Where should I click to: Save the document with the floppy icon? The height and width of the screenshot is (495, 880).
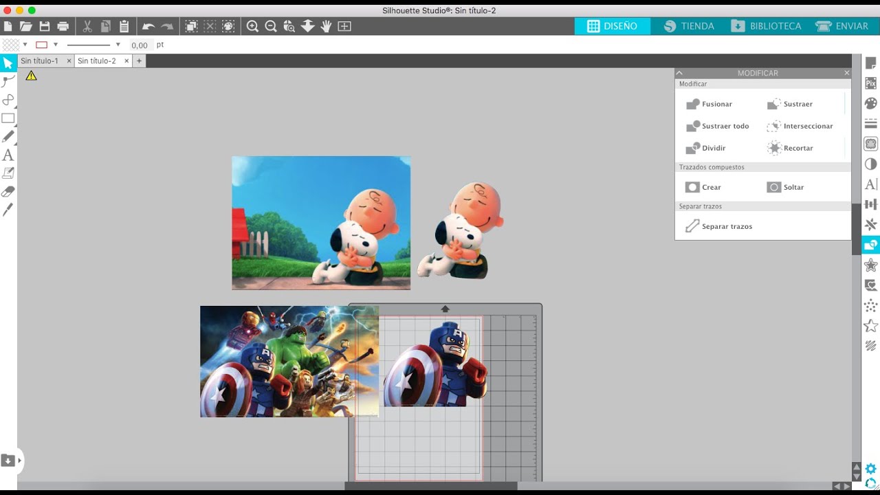[45, 26]
